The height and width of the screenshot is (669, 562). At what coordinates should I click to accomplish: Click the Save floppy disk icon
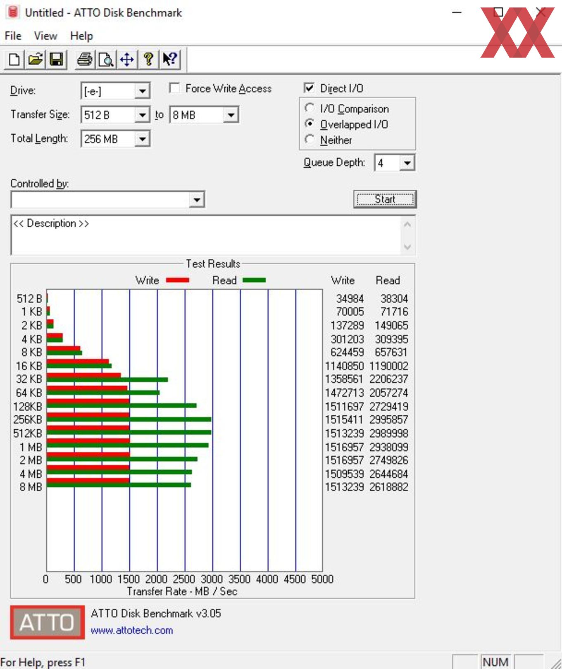pos(57,60)
